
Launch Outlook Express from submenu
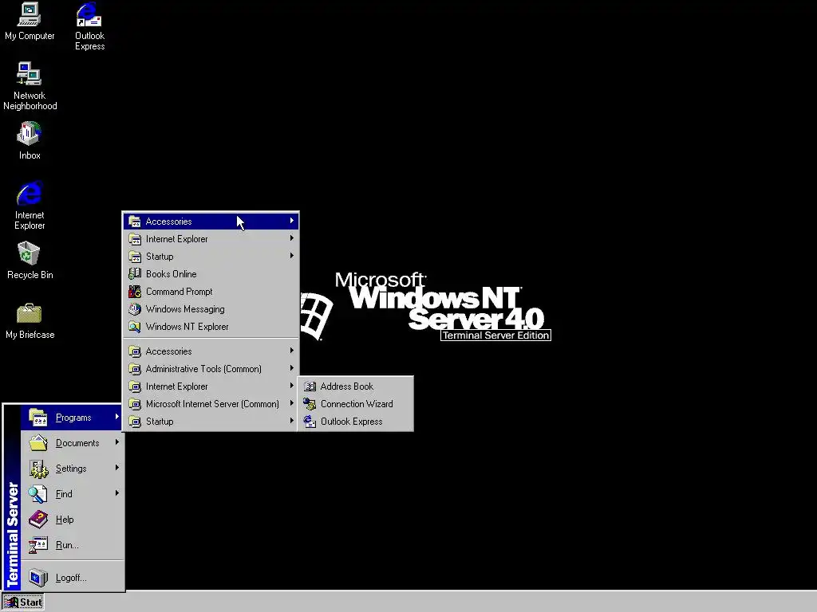(355, 422)
